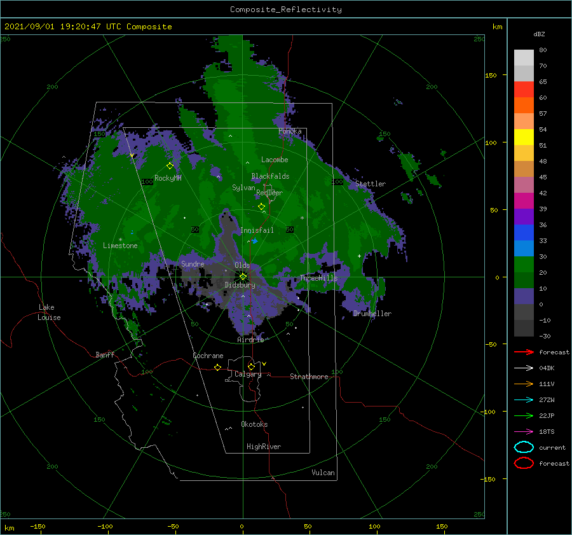Click the 04DK legend text
The height and width of the screenshot is (535, 572).
(547, 368)
